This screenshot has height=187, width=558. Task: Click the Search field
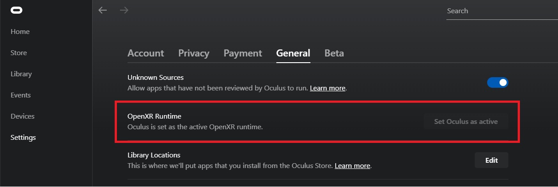coord(502,11)
